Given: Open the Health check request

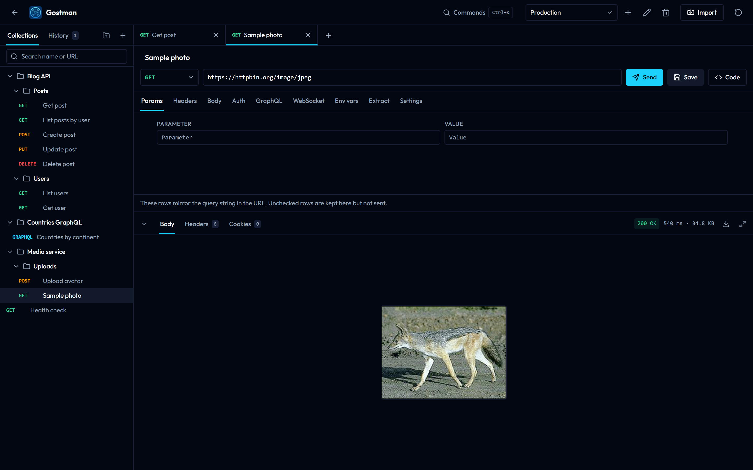Looking at the screenshot, I should [x=67, y=310].
